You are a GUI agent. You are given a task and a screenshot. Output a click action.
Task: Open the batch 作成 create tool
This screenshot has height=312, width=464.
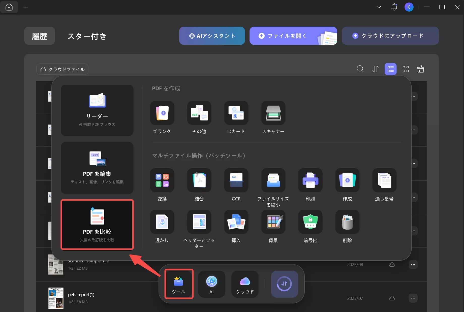pyautogui.click(x=347, y=180)
